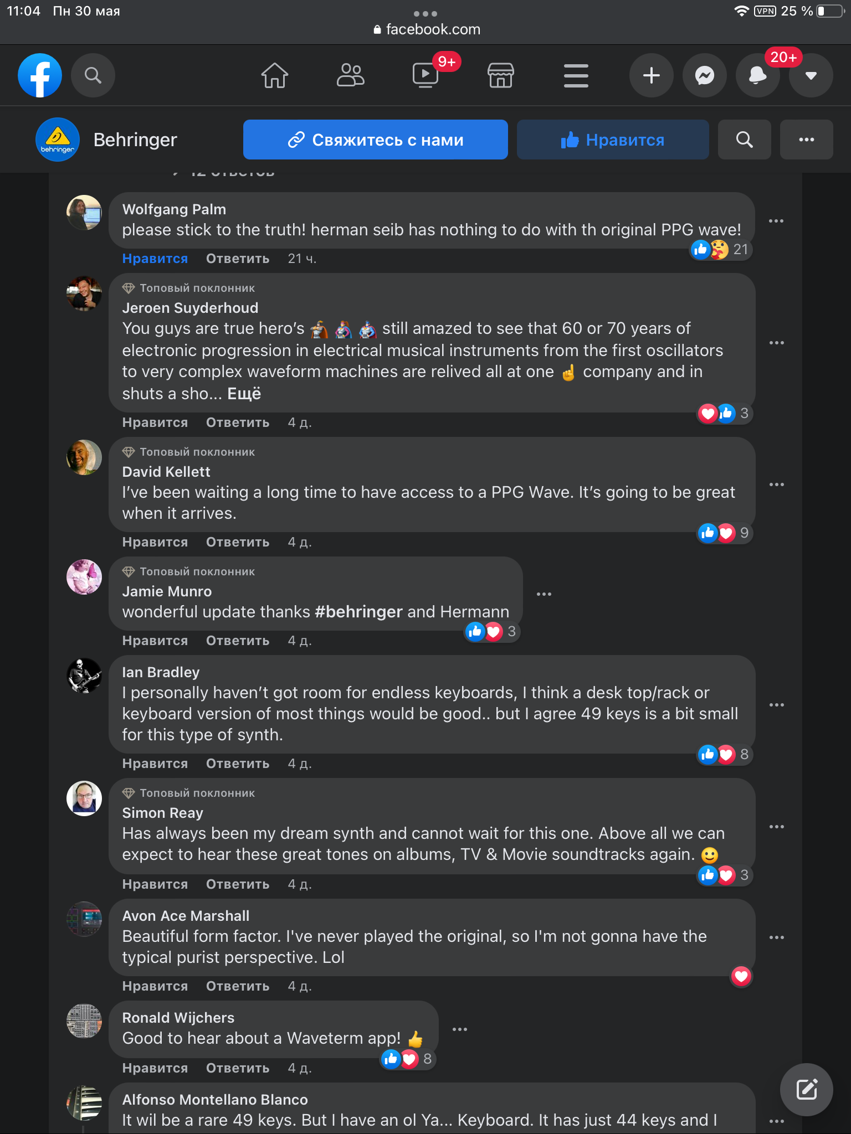Open the Friends icon in navigation bar
The image size is (851, 1134).
(350, 75)
